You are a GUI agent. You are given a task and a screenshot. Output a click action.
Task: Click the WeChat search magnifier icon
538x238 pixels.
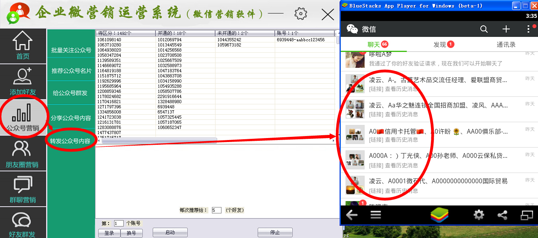[484, 29]
